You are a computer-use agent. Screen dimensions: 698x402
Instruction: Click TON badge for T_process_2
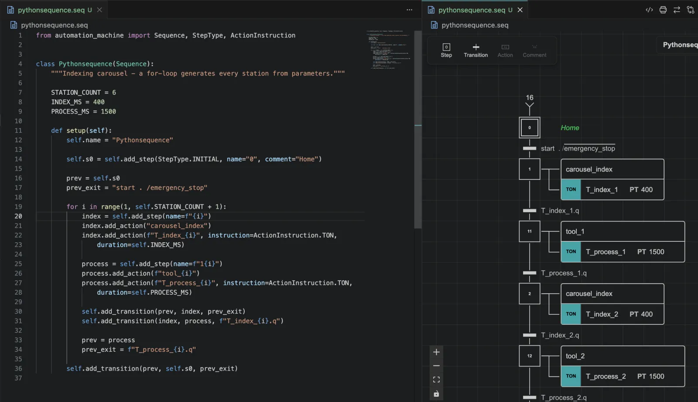click(x=571, y=376)
